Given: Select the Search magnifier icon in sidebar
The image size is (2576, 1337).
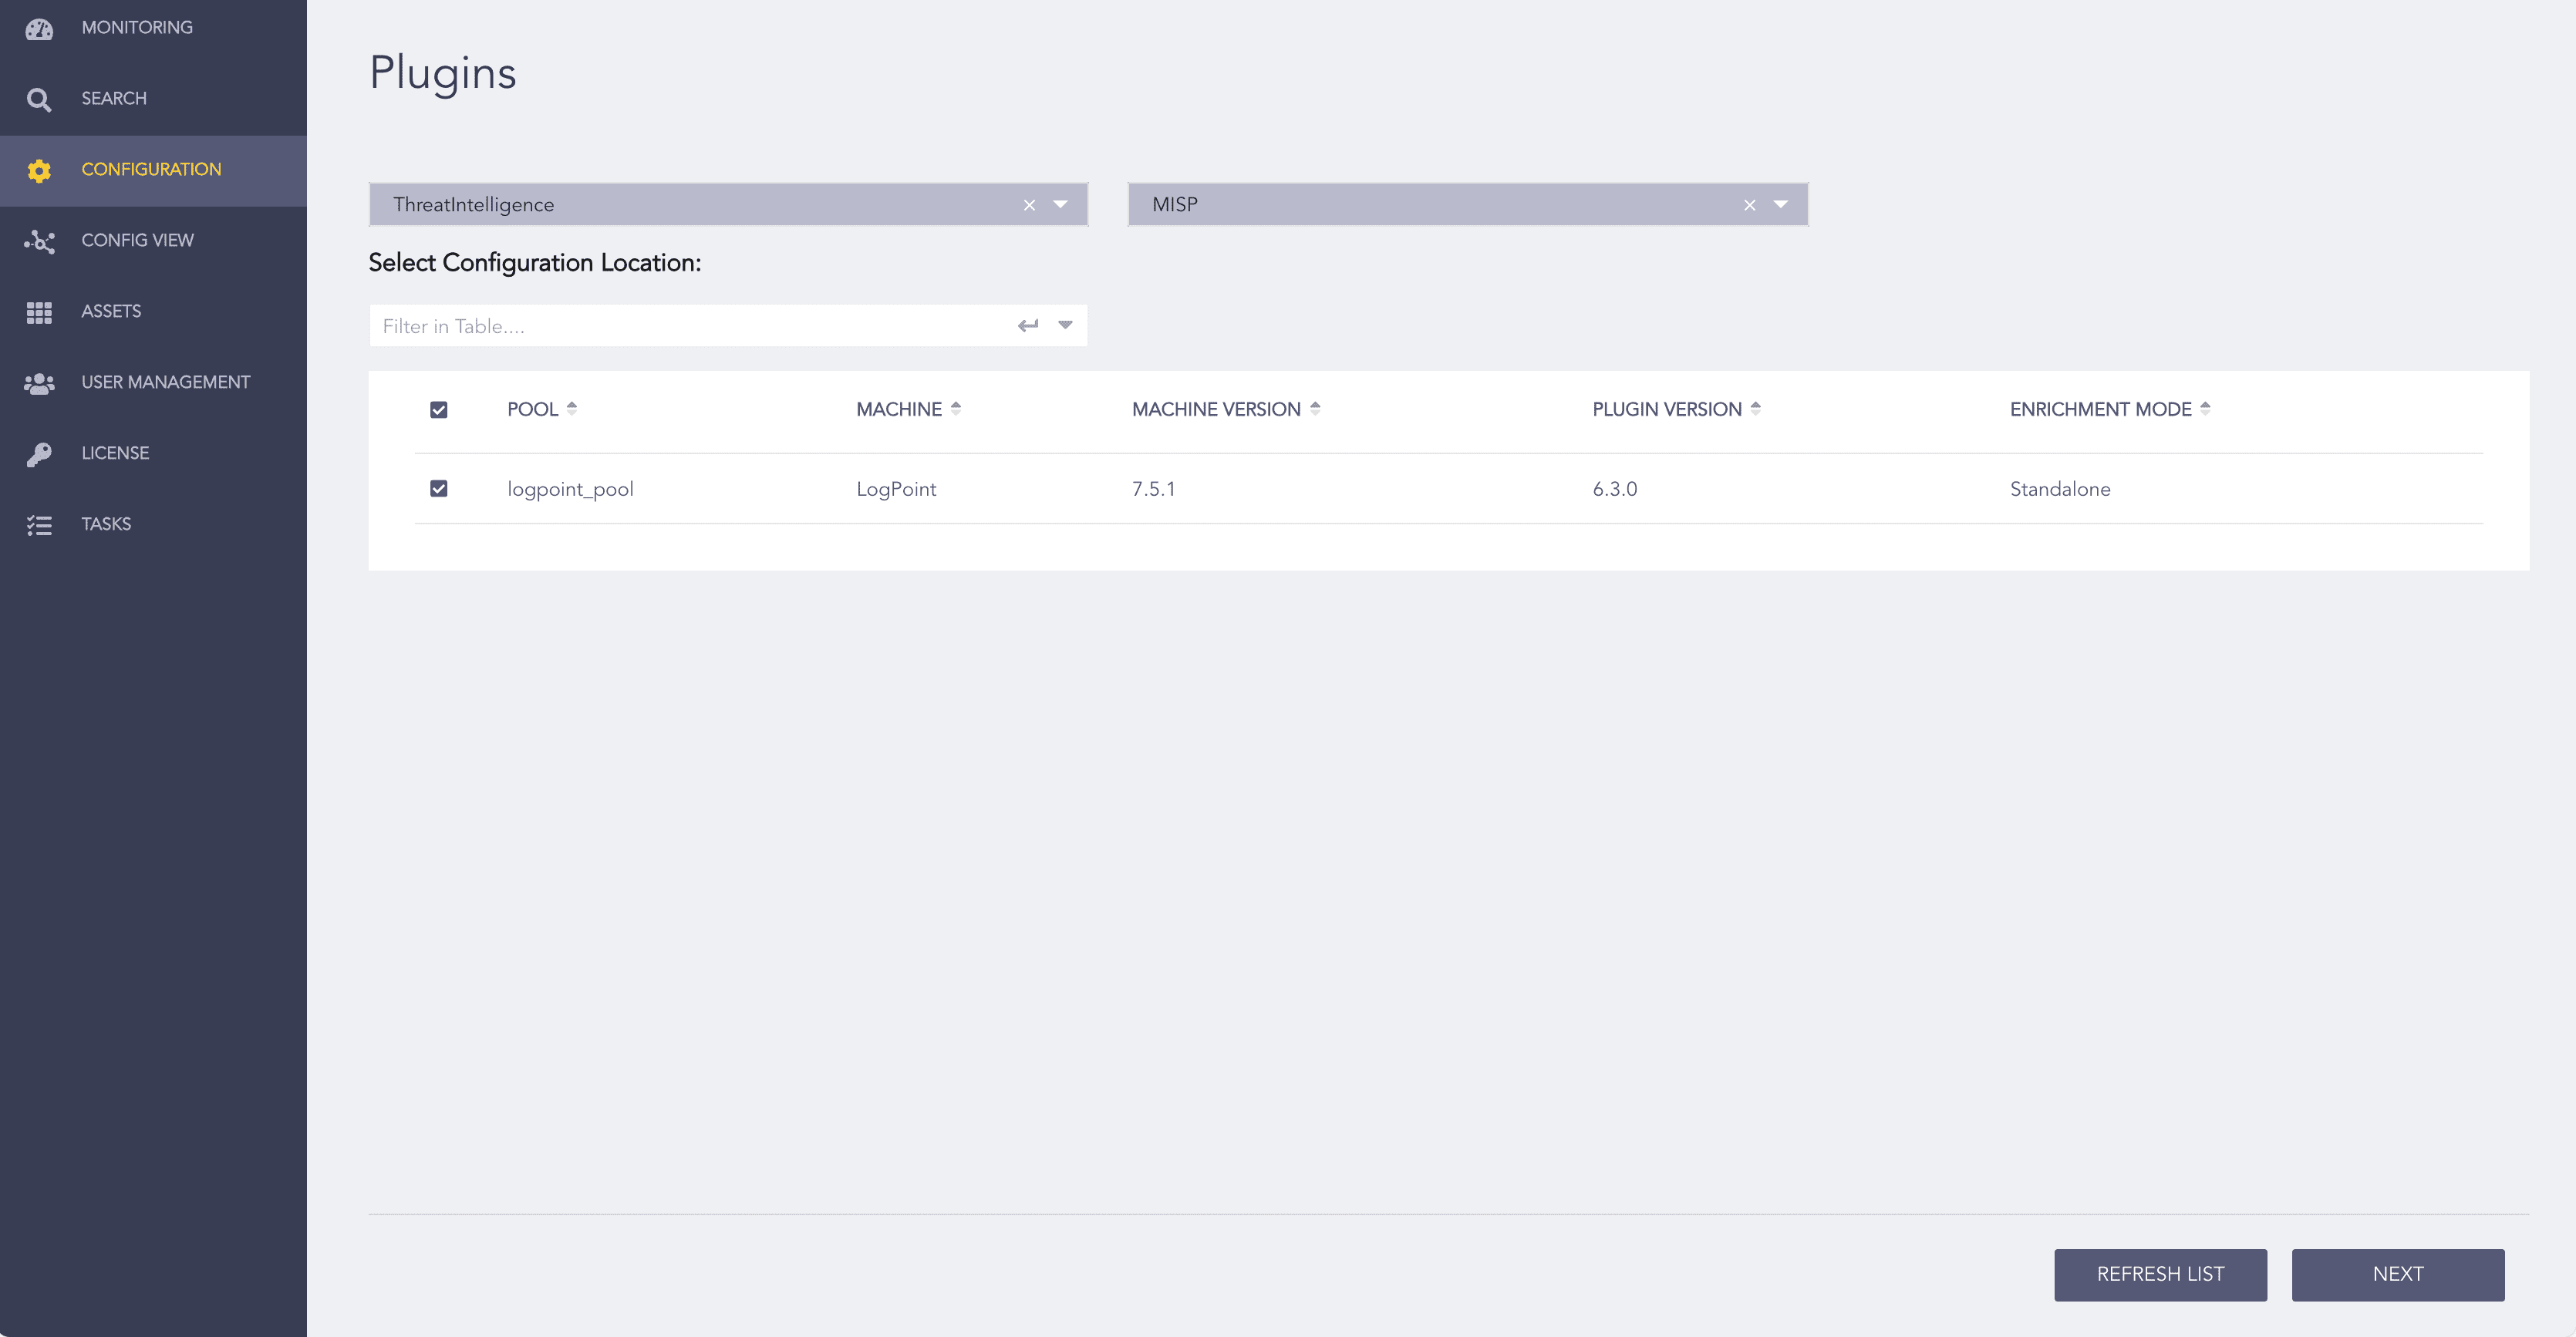Looking at the screenshot, I should (40, 99).
